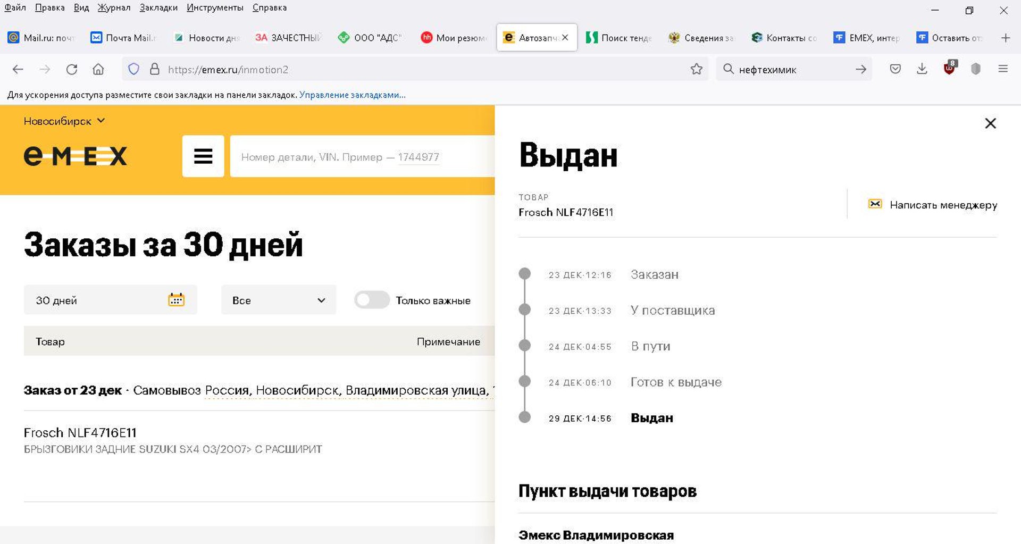1021x544 pixels.
Task: Click the Эмекс Владимировская pickup point name
Action: pos(596,535)
